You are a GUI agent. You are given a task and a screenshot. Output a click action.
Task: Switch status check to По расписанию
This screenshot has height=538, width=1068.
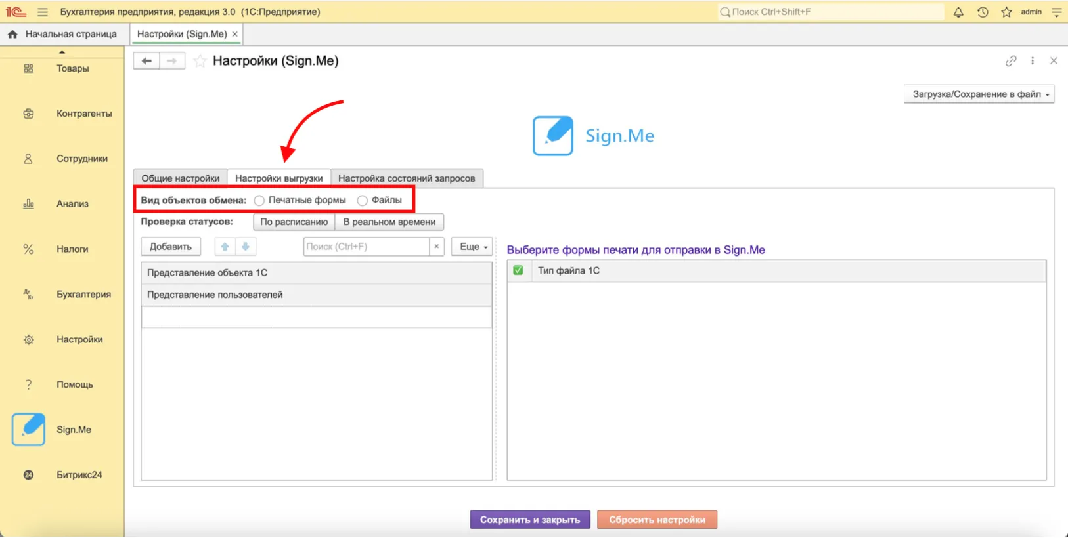[294, 222]
